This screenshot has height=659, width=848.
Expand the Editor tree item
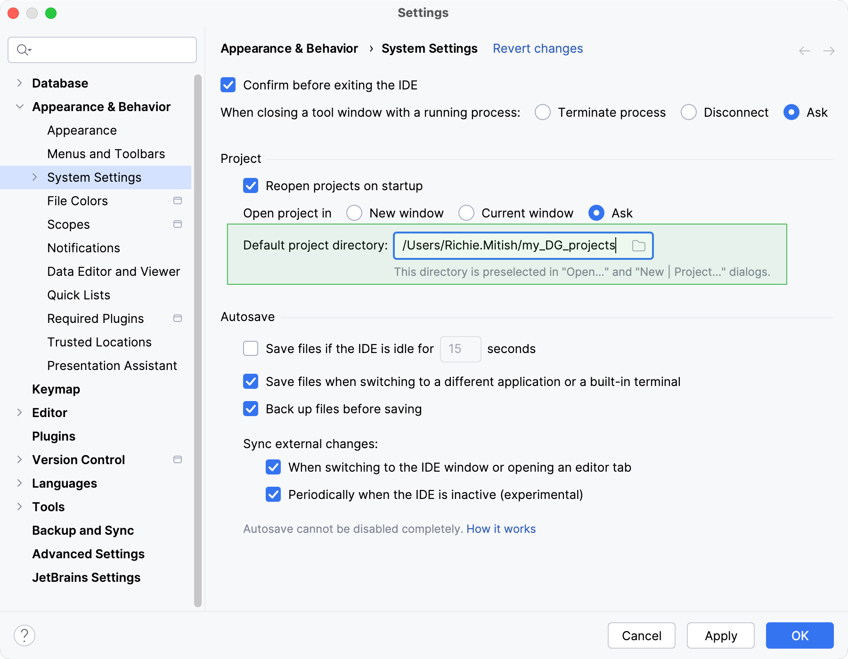pyautogui.click(x=20, y=412)
